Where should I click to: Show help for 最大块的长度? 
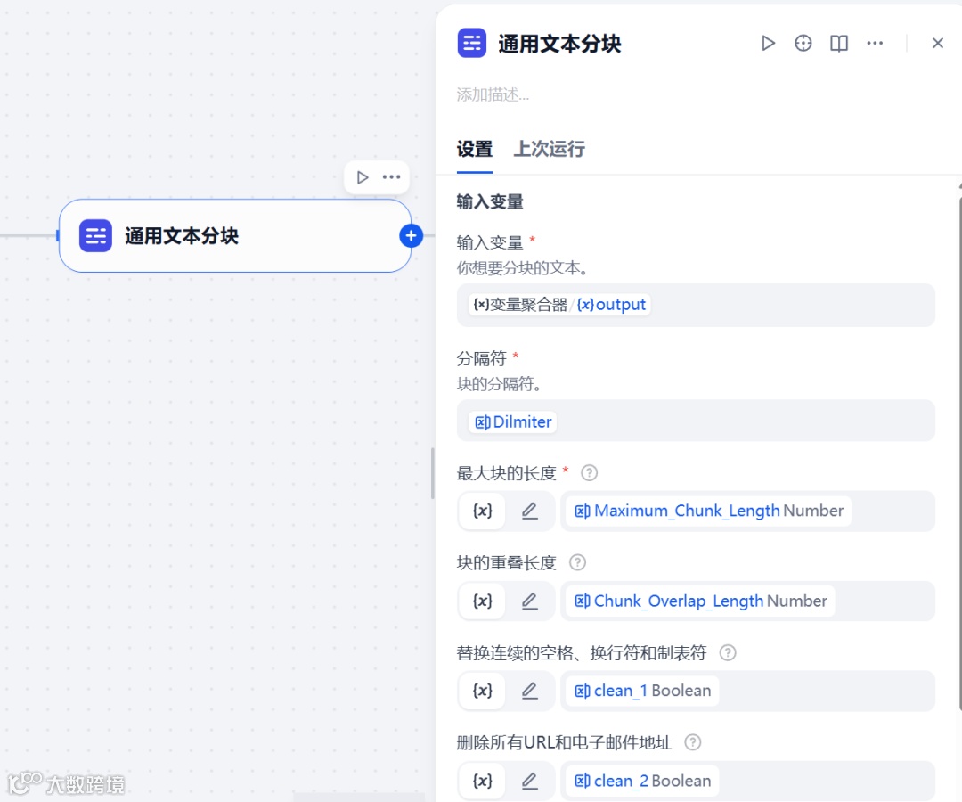589,473
